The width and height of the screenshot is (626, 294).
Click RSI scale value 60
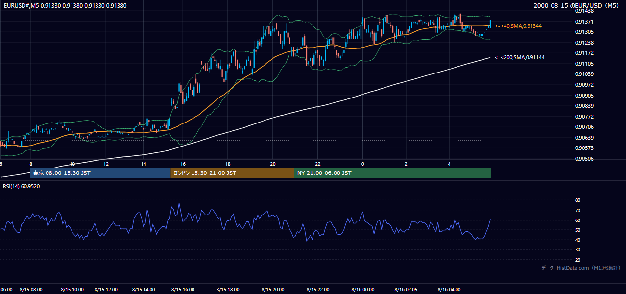click(x=578, y=220)
